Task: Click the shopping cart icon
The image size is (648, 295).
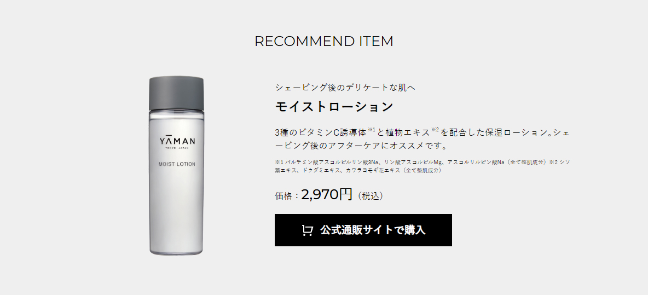Action: [x=308, y=230]
